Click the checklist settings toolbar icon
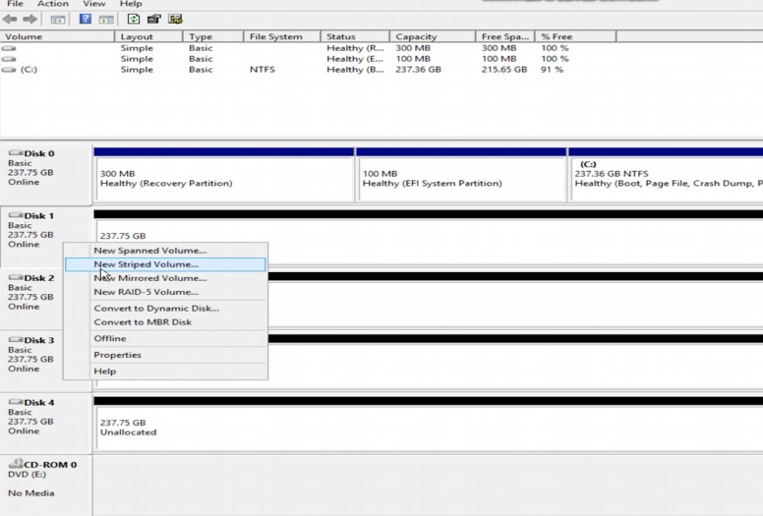763x516 pixels. [x=175, y=19]
